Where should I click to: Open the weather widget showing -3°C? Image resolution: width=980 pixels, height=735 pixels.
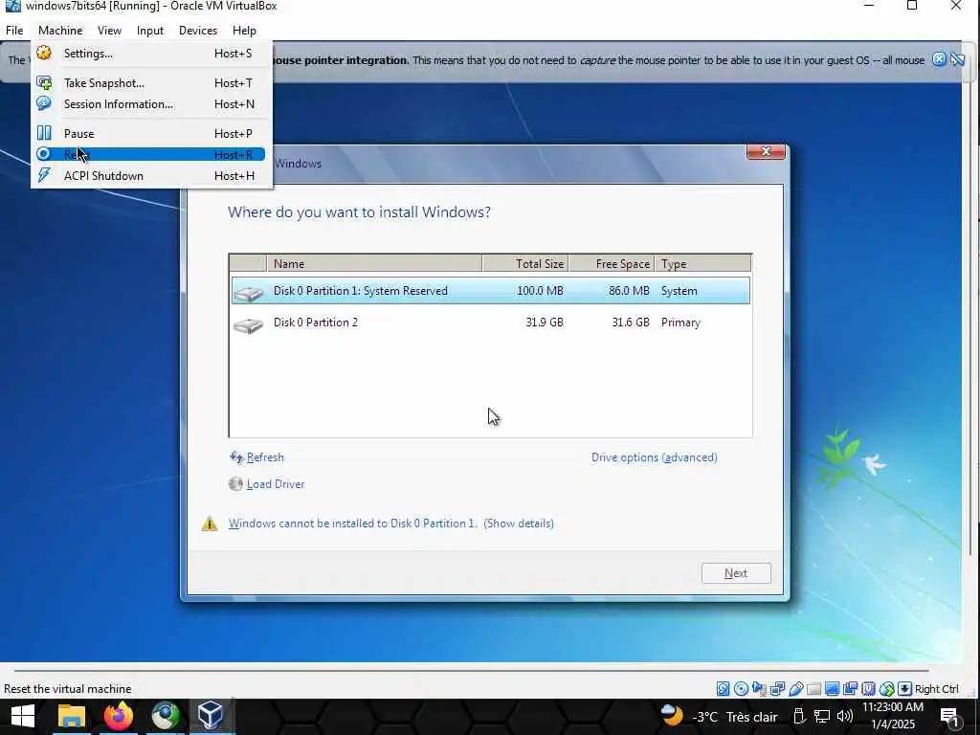pos(719,716)
